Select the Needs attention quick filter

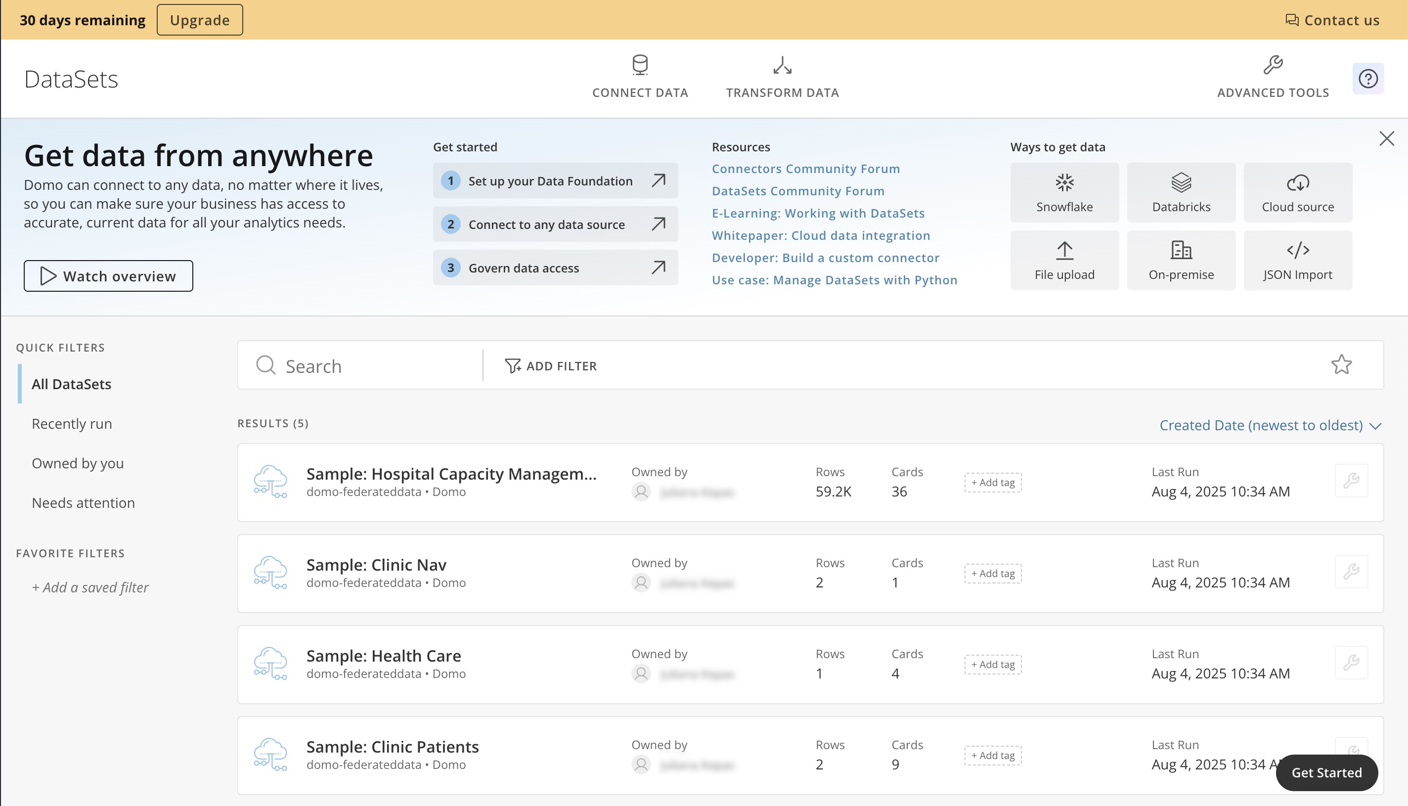pos(83,503)
